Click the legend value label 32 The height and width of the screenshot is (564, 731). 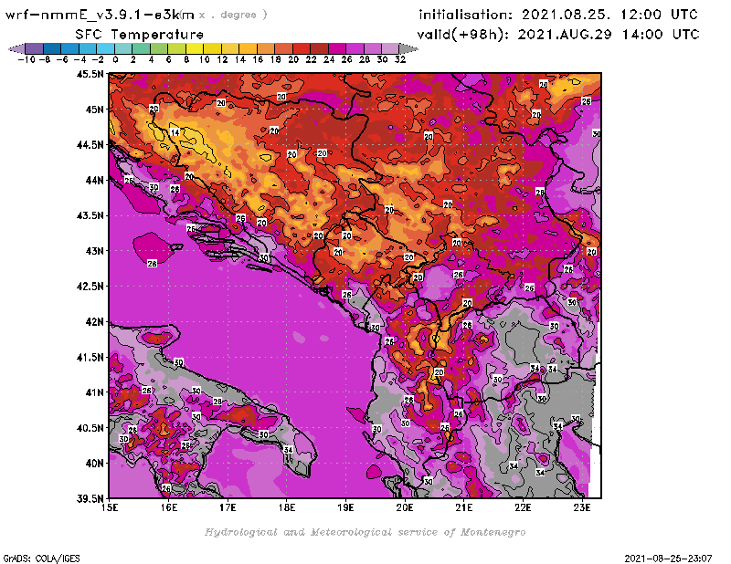click(x=400, y=59)
